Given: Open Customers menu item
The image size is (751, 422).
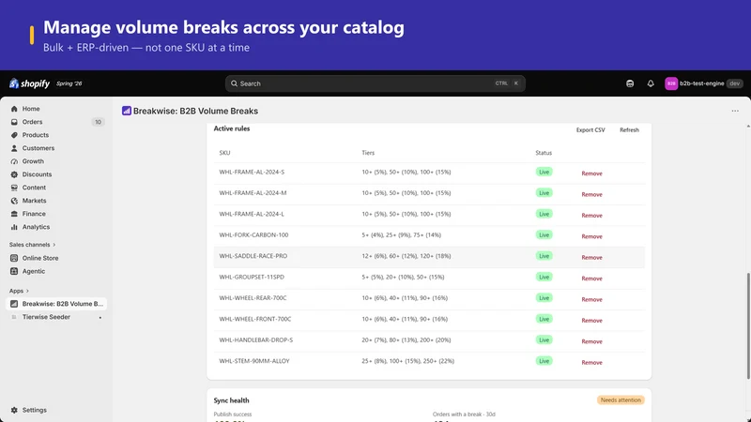Looking at the screenshot, I should tap(38, 148).
